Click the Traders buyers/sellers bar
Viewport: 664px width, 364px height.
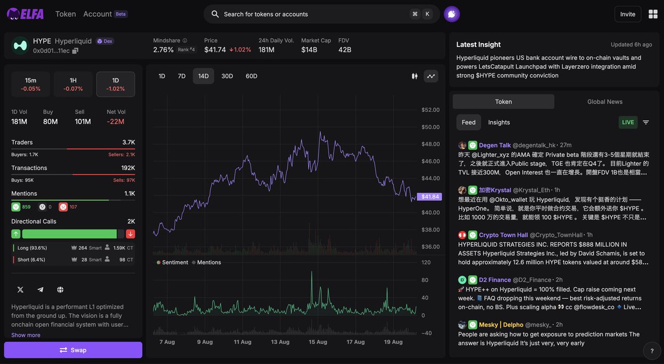click(73, 149)
